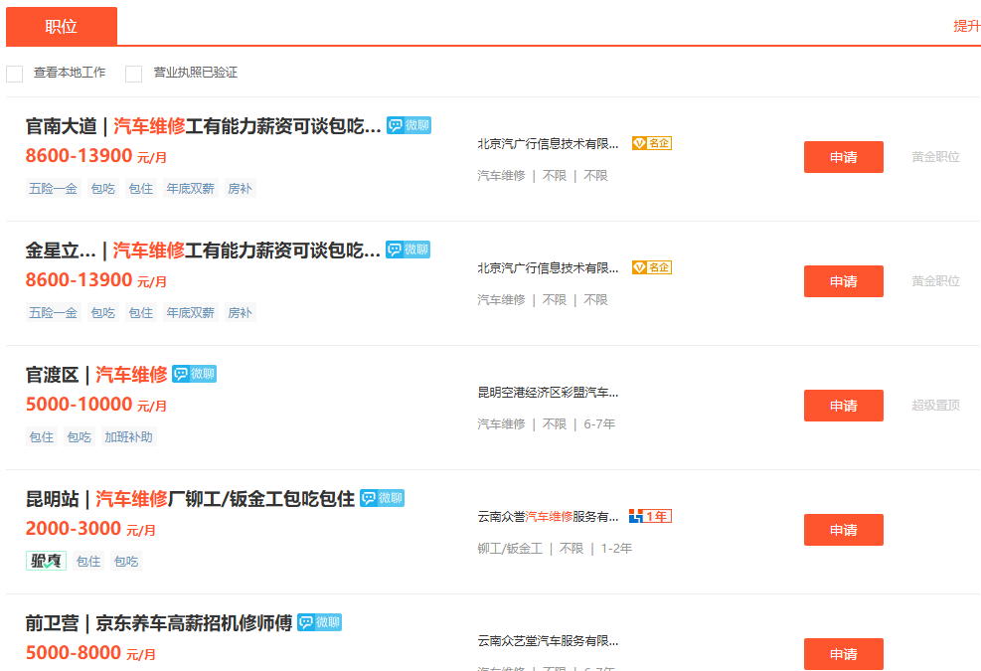Open 微聊 chat for 金星立 job listing
Screen dimensions: 981x671
(x=408, y=250)
